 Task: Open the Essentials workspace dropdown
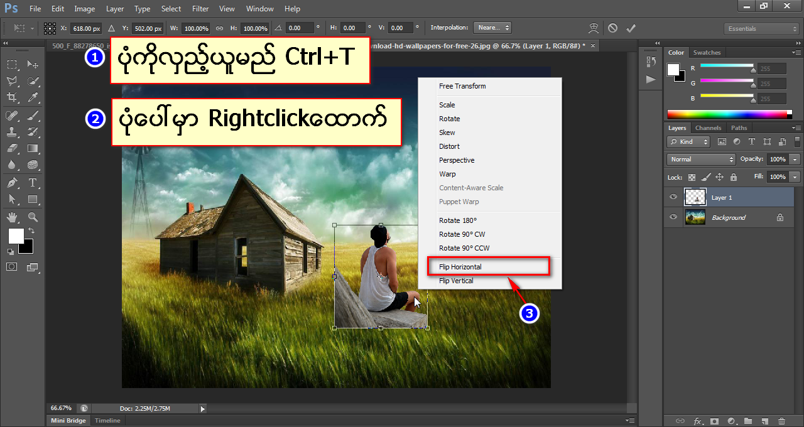click(761, 29)
